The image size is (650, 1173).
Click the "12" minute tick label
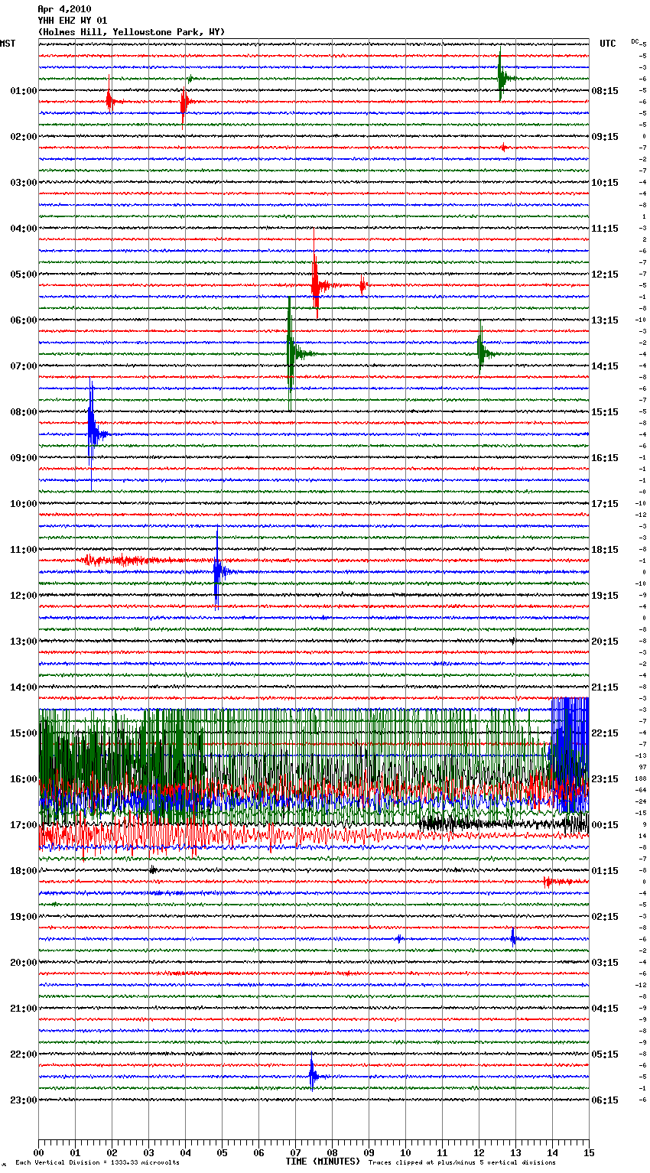479,1152
